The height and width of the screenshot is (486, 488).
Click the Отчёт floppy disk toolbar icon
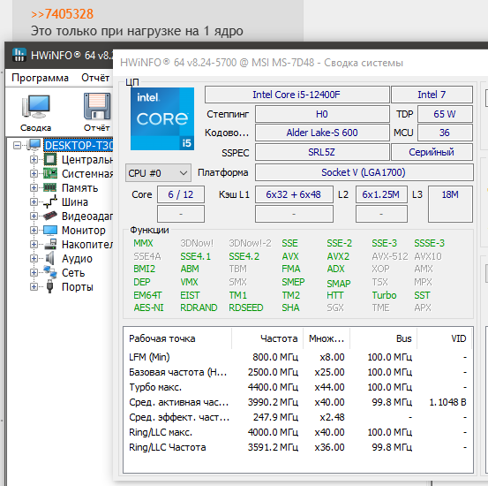(x=97, y=112)
